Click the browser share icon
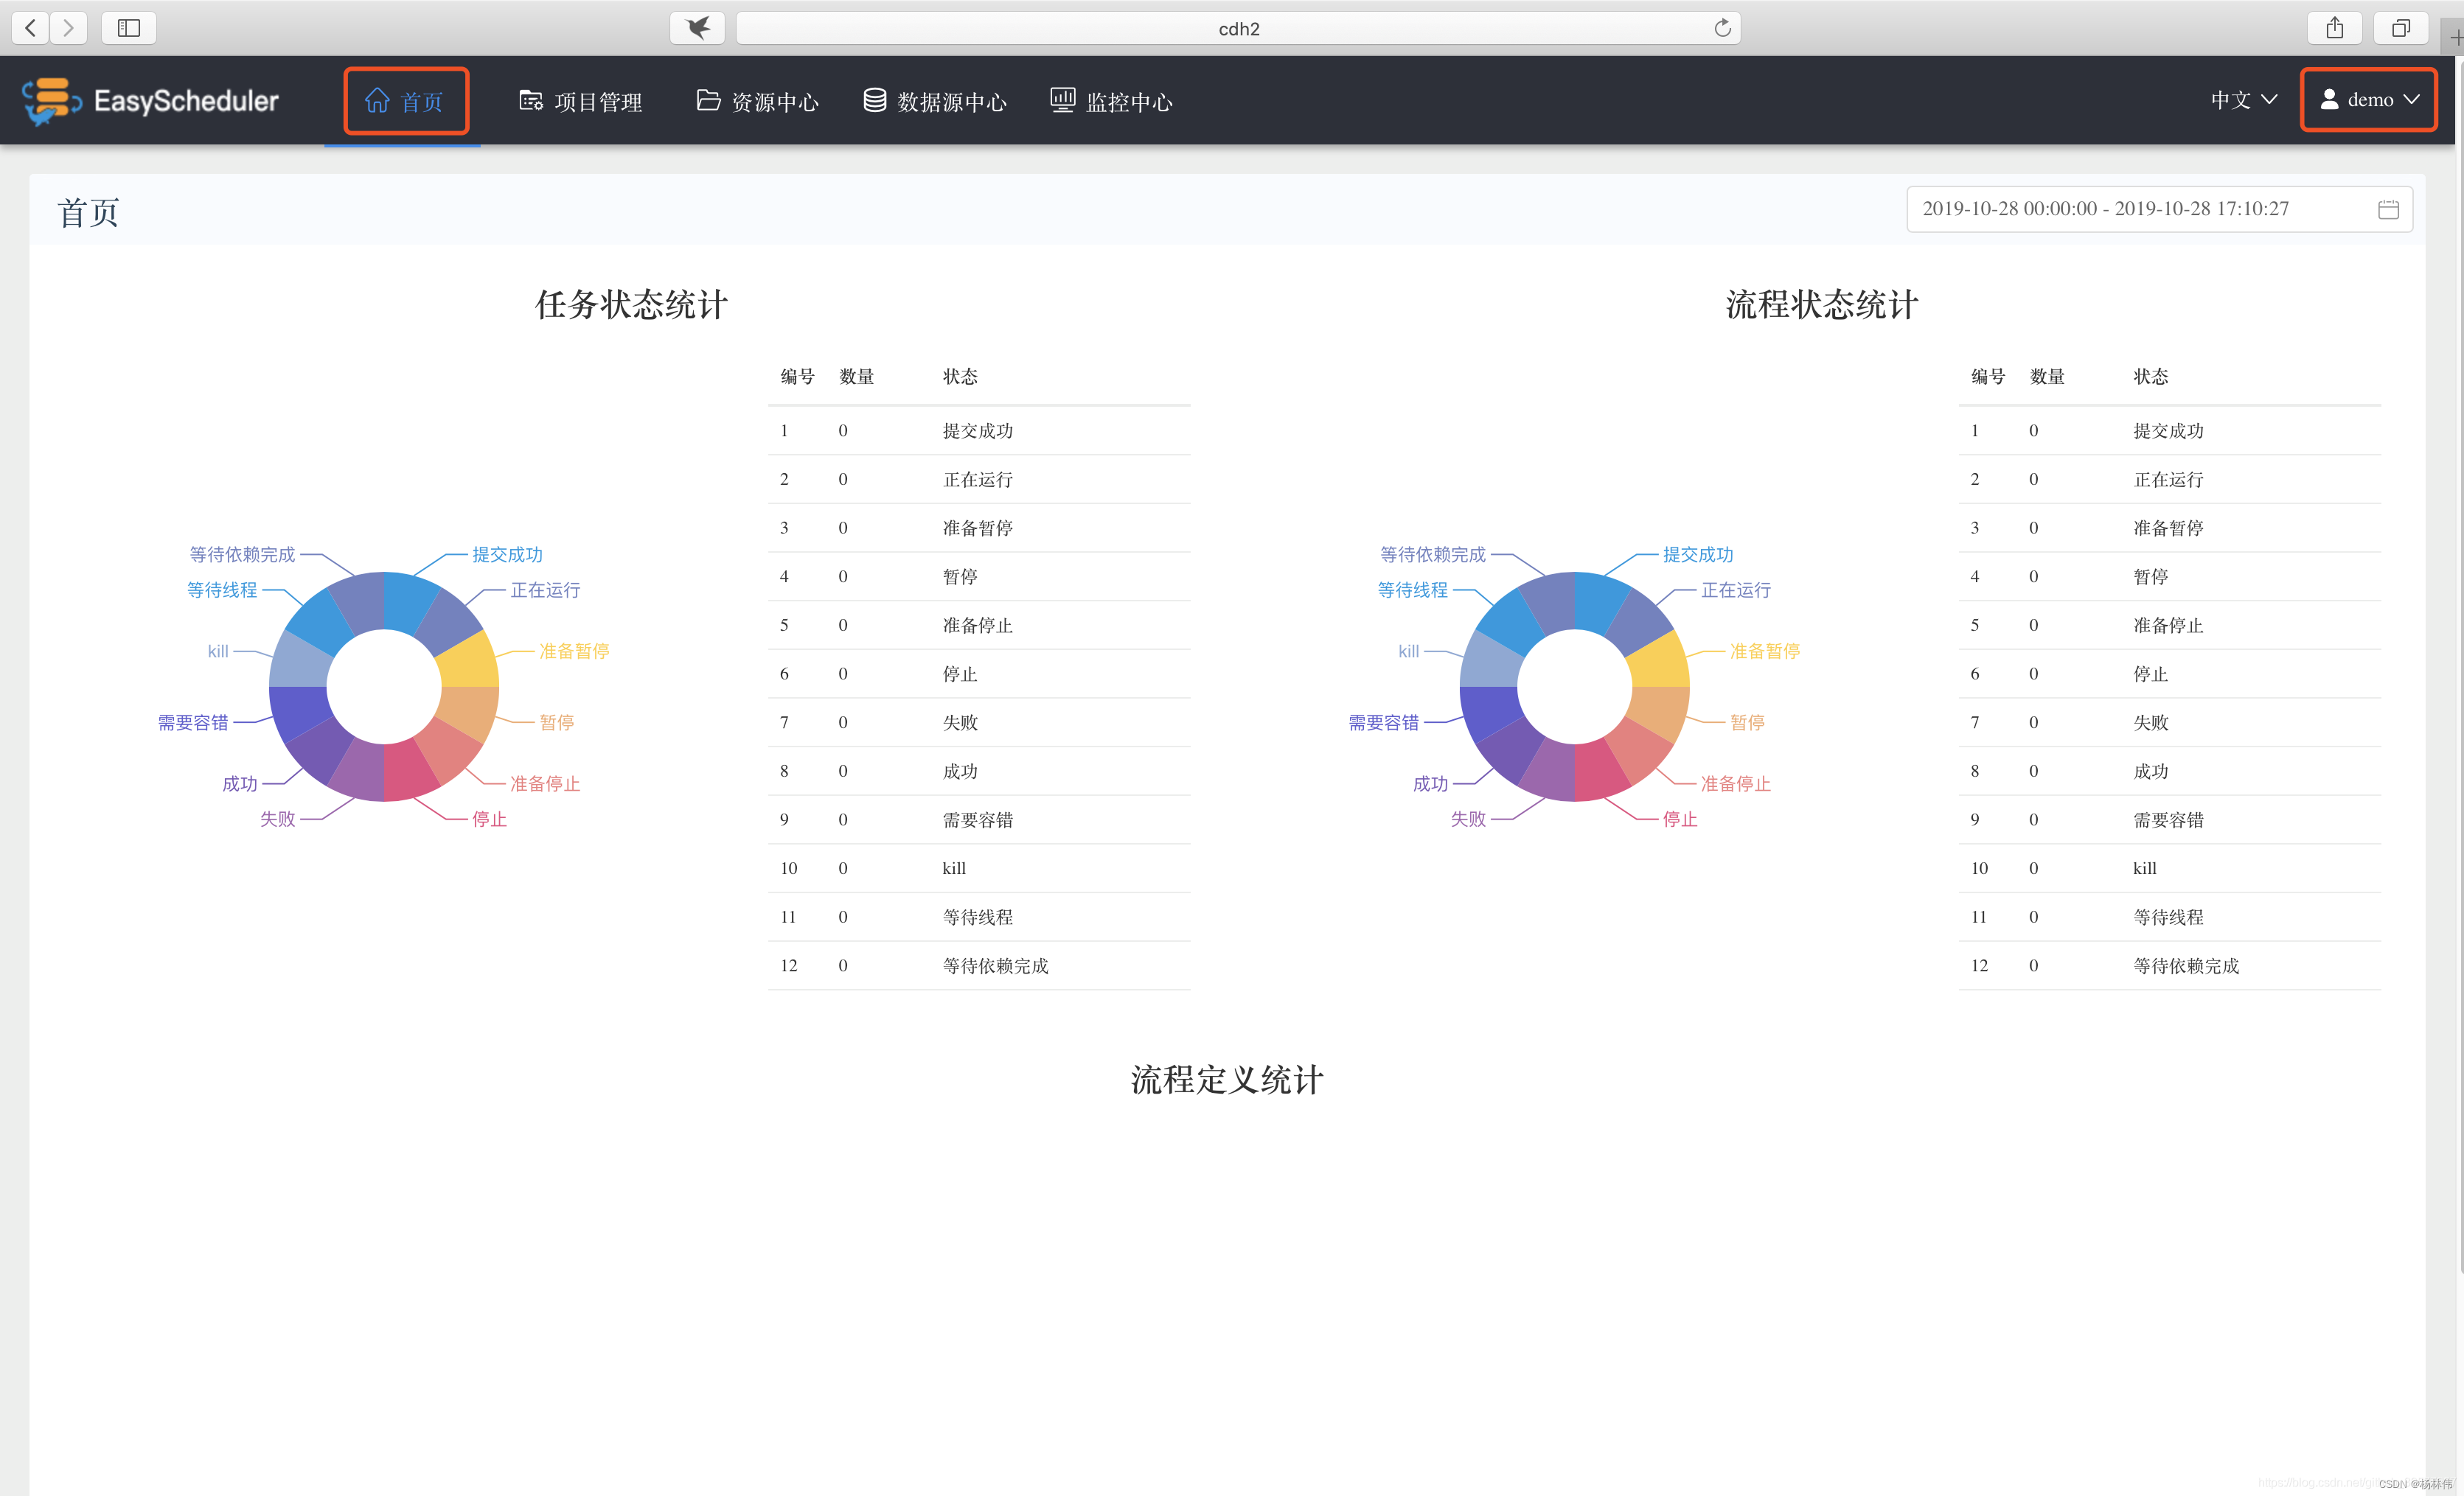Image resolution: width=2464 pixels, height=1496 pixels. [x=2334, y=28]
